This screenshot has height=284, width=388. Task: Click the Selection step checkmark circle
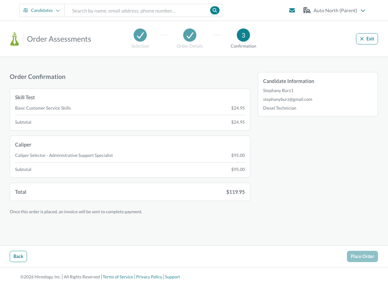[140, 35]
